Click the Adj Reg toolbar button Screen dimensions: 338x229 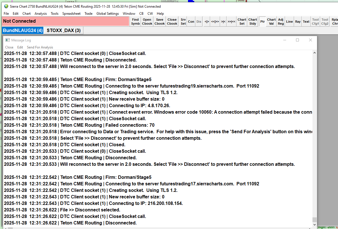tap(281, 22)
